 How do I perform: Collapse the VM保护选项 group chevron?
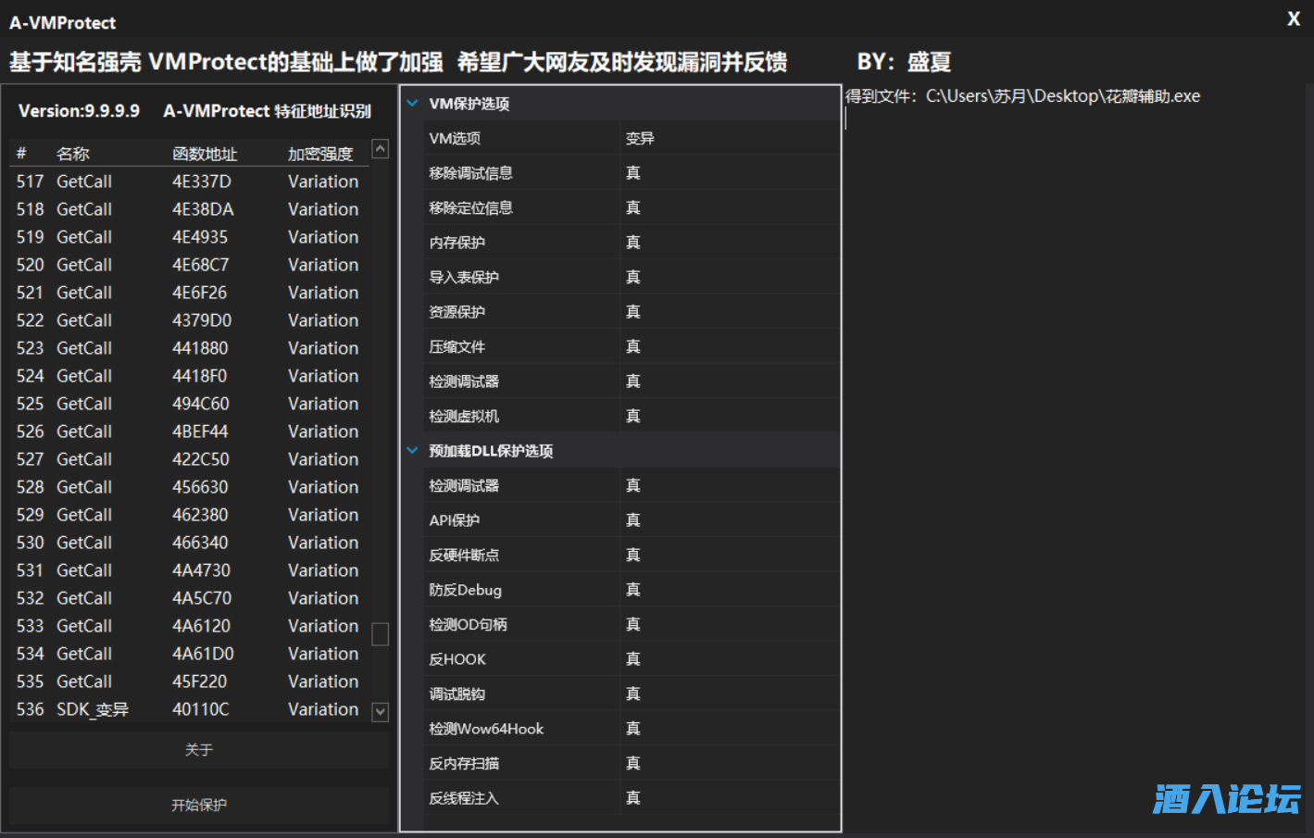pyautogui.click(x=412, y=104)
